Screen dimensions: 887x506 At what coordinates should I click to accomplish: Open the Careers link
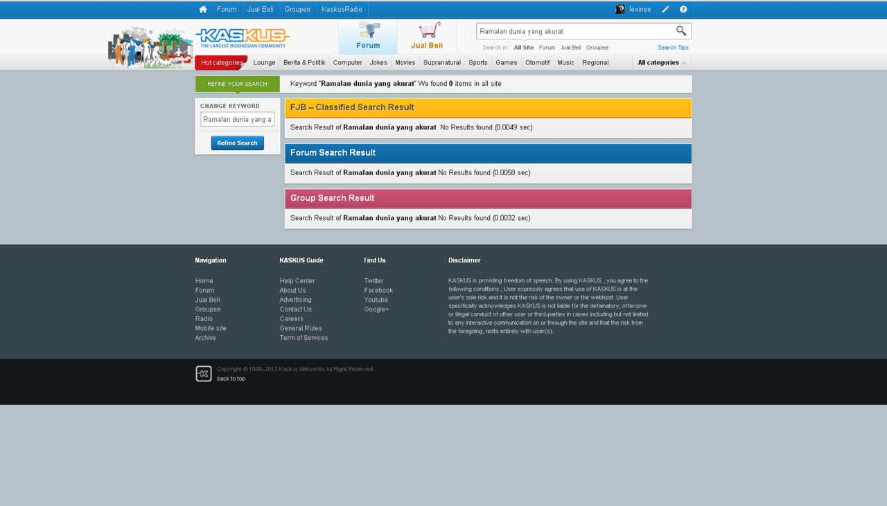(x=292, y=319)
